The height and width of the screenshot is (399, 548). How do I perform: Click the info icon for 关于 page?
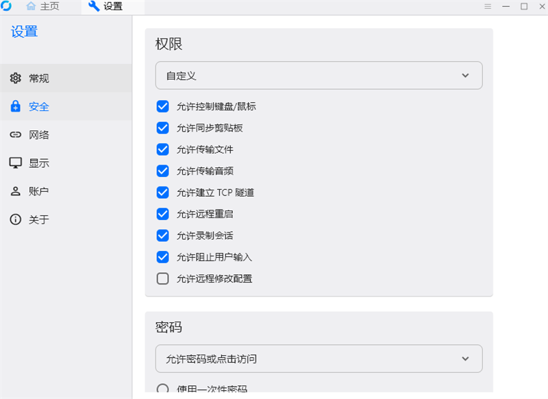pyautogui.click(x=15, y=219)
